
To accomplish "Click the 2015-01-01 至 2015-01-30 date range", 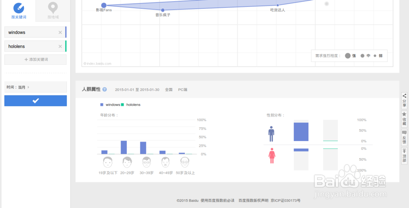I will [137, 89].
